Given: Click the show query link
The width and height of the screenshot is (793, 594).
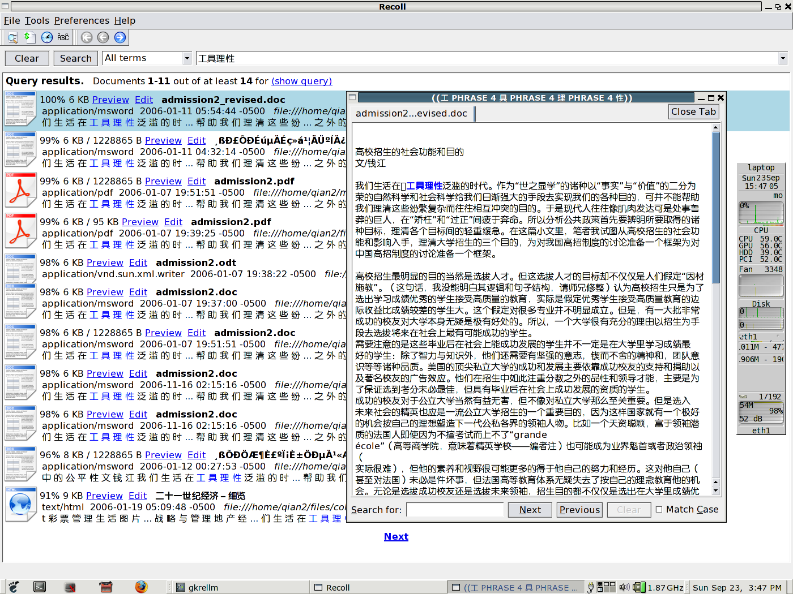Looking at the screenshot, I should pyautogui.click(x=301, y=81).
